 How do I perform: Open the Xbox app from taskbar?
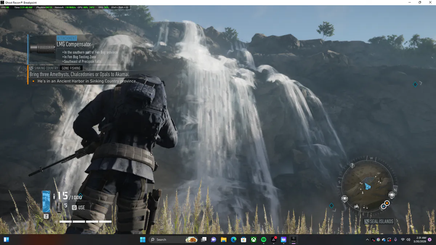(x=254, y=240)
